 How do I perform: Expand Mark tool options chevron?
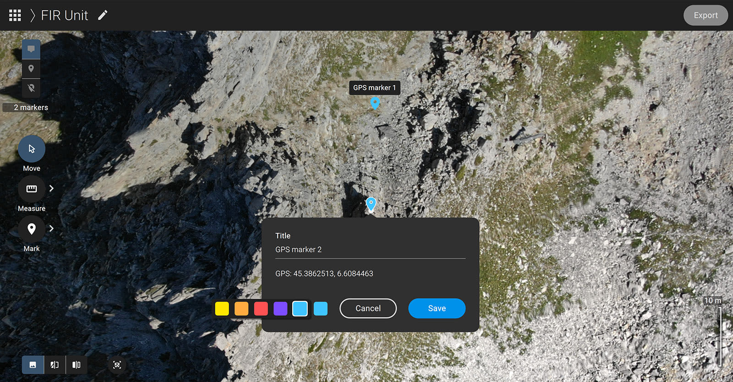(x=51, y=228)
